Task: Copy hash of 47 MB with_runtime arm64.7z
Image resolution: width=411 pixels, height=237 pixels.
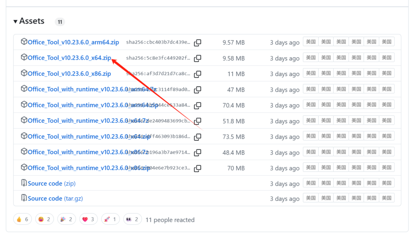Action: coord(197,90)
